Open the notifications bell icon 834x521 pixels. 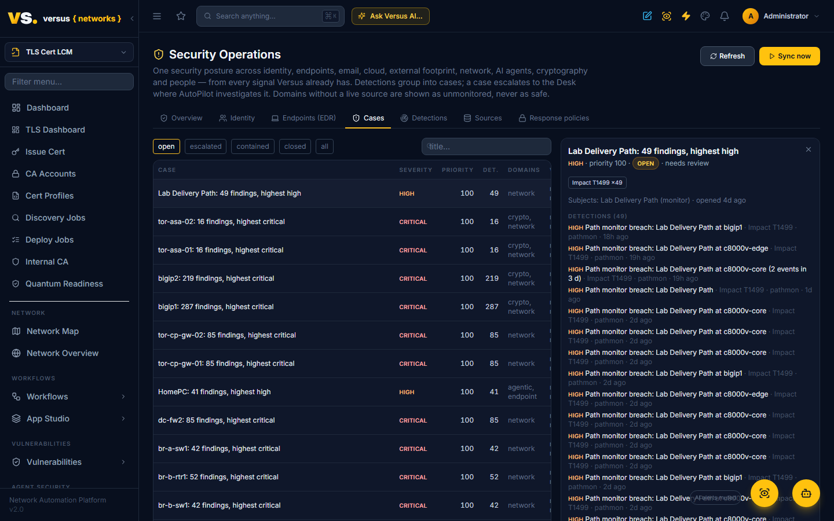[x=725, y=16]
